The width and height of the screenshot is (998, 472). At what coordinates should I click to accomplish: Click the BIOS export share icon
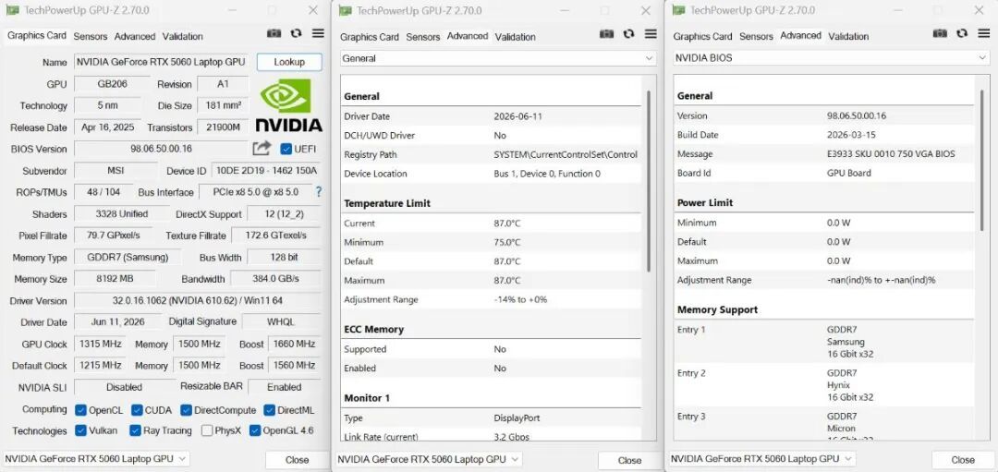(x=262, y=148)
